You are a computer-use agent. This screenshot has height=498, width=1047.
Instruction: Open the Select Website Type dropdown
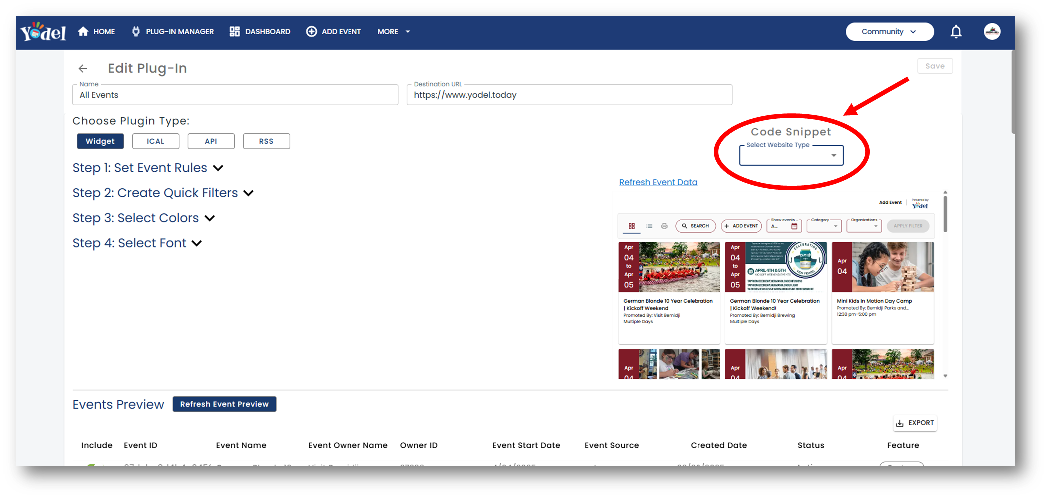pos(791,155)
